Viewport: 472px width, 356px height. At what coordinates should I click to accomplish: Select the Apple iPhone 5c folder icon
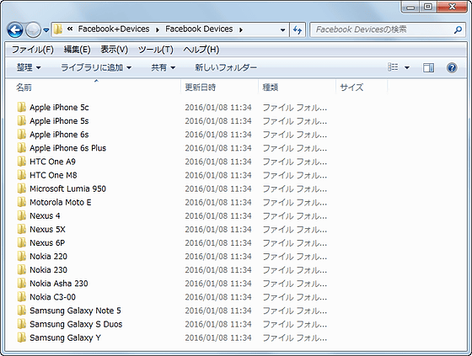pyautogui.click(x=21, y=107)
